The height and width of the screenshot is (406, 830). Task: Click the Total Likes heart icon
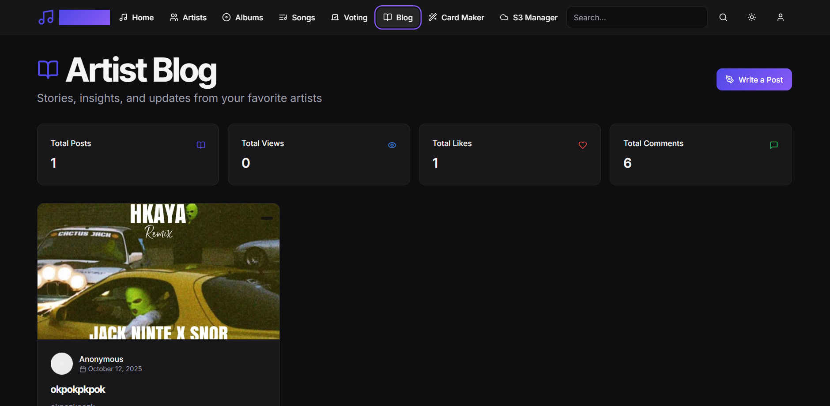tap(583, 145)
